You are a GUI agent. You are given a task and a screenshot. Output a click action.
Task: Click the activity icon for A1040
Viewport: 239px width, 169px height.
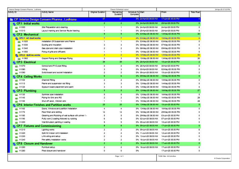19,49
